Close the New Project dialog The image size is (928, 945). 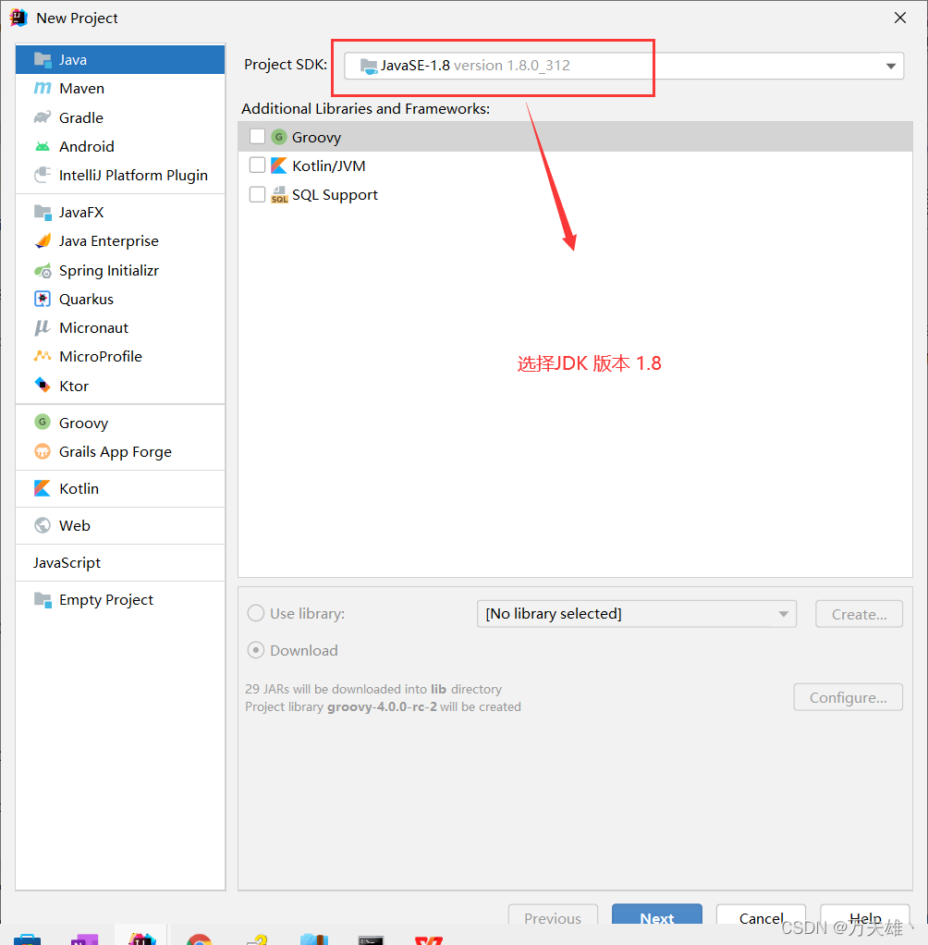[x=899, y=18]
